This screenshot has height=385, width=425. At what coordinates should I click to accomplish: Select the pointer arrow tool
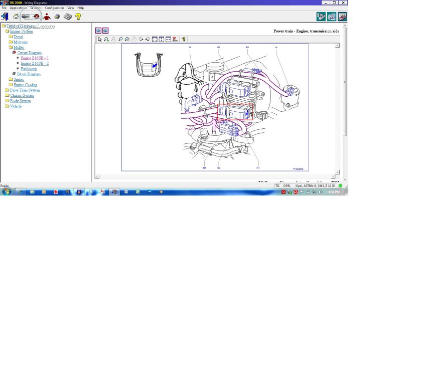coord(100,40)
